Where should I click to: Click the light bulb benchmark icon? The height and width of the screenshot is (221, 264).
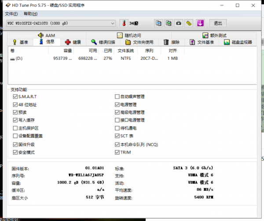coord(15,42)
